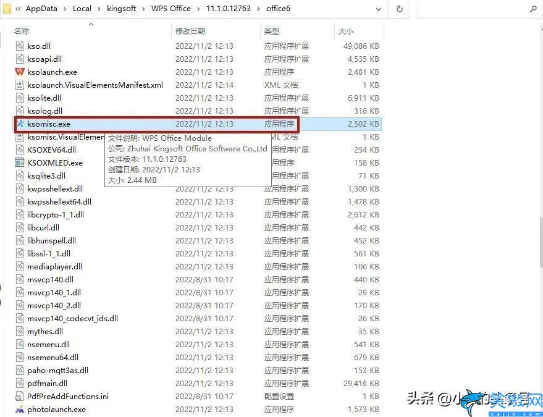The image size is (543, 417).
Task: Click the 49,086 KB size value
Action: tap(361, 46)
